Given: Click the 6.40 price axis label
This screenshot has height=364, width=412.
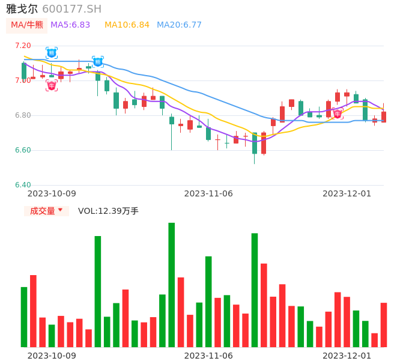Looking at the screenshot, I should [x=23, y=185].
